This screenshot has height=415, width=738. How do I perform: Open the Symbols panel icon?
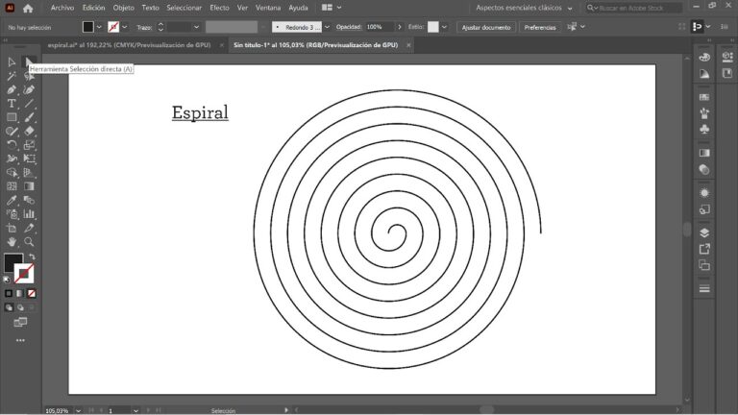[704, 129]
